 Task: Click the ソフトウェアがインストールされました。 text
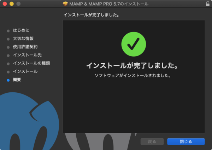(x=133, y=75)
